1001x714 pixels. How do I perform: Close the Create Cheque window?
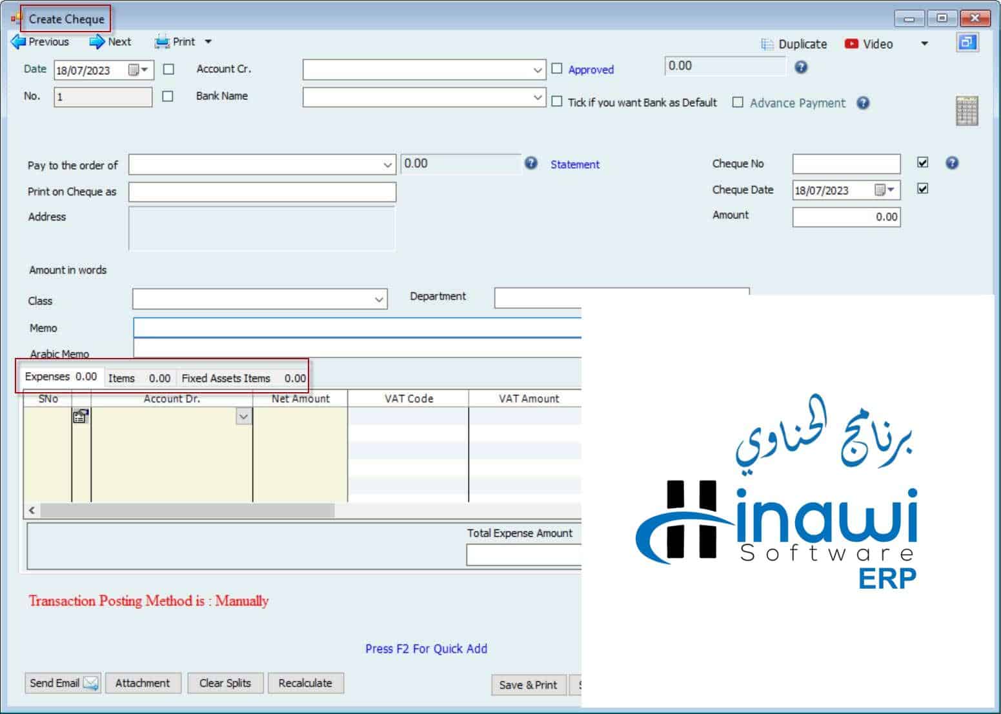click(975, 18)
